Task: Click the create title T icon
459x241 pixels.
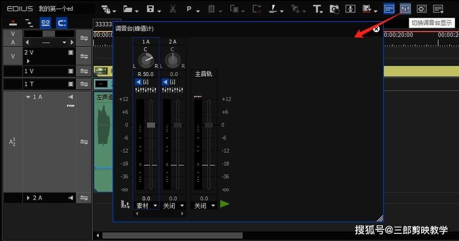Action: [317, 9]
